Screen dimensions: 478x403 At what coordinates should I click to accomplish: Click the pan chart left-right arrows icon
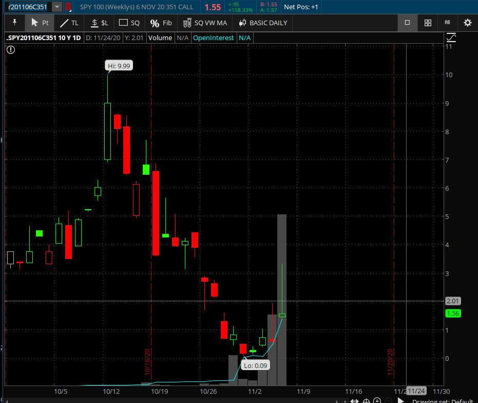354,401
